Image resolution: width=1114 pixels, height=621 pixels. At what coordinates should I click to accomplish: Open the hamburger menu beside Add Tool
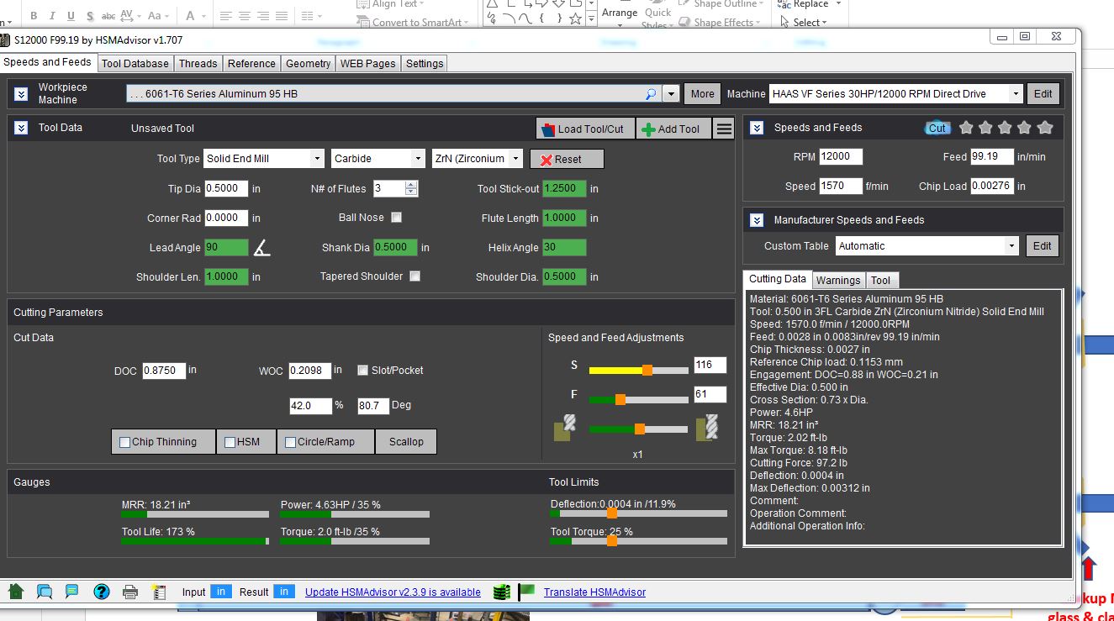724,129
